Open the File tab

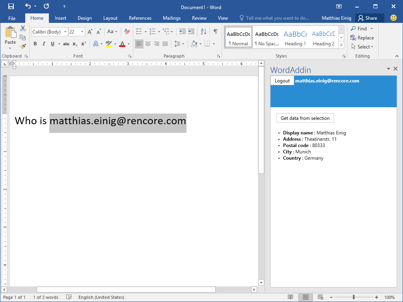pyautogui.click(x=12, y=18)
